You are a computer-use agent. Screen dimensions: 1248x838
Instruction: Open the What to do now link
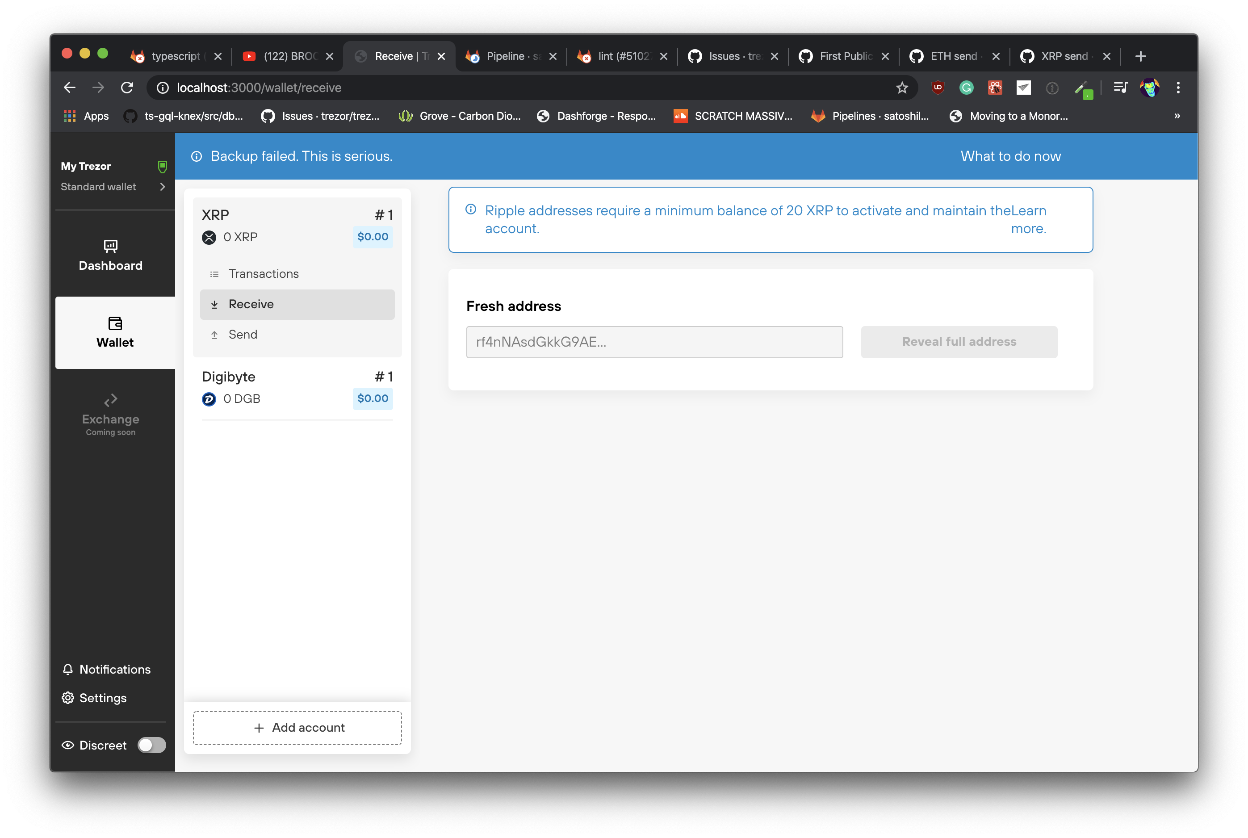click(x=1010, y=156)
